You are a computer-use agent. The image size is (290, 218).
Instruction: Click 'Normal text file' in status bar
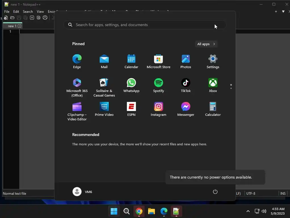[14, 194]
